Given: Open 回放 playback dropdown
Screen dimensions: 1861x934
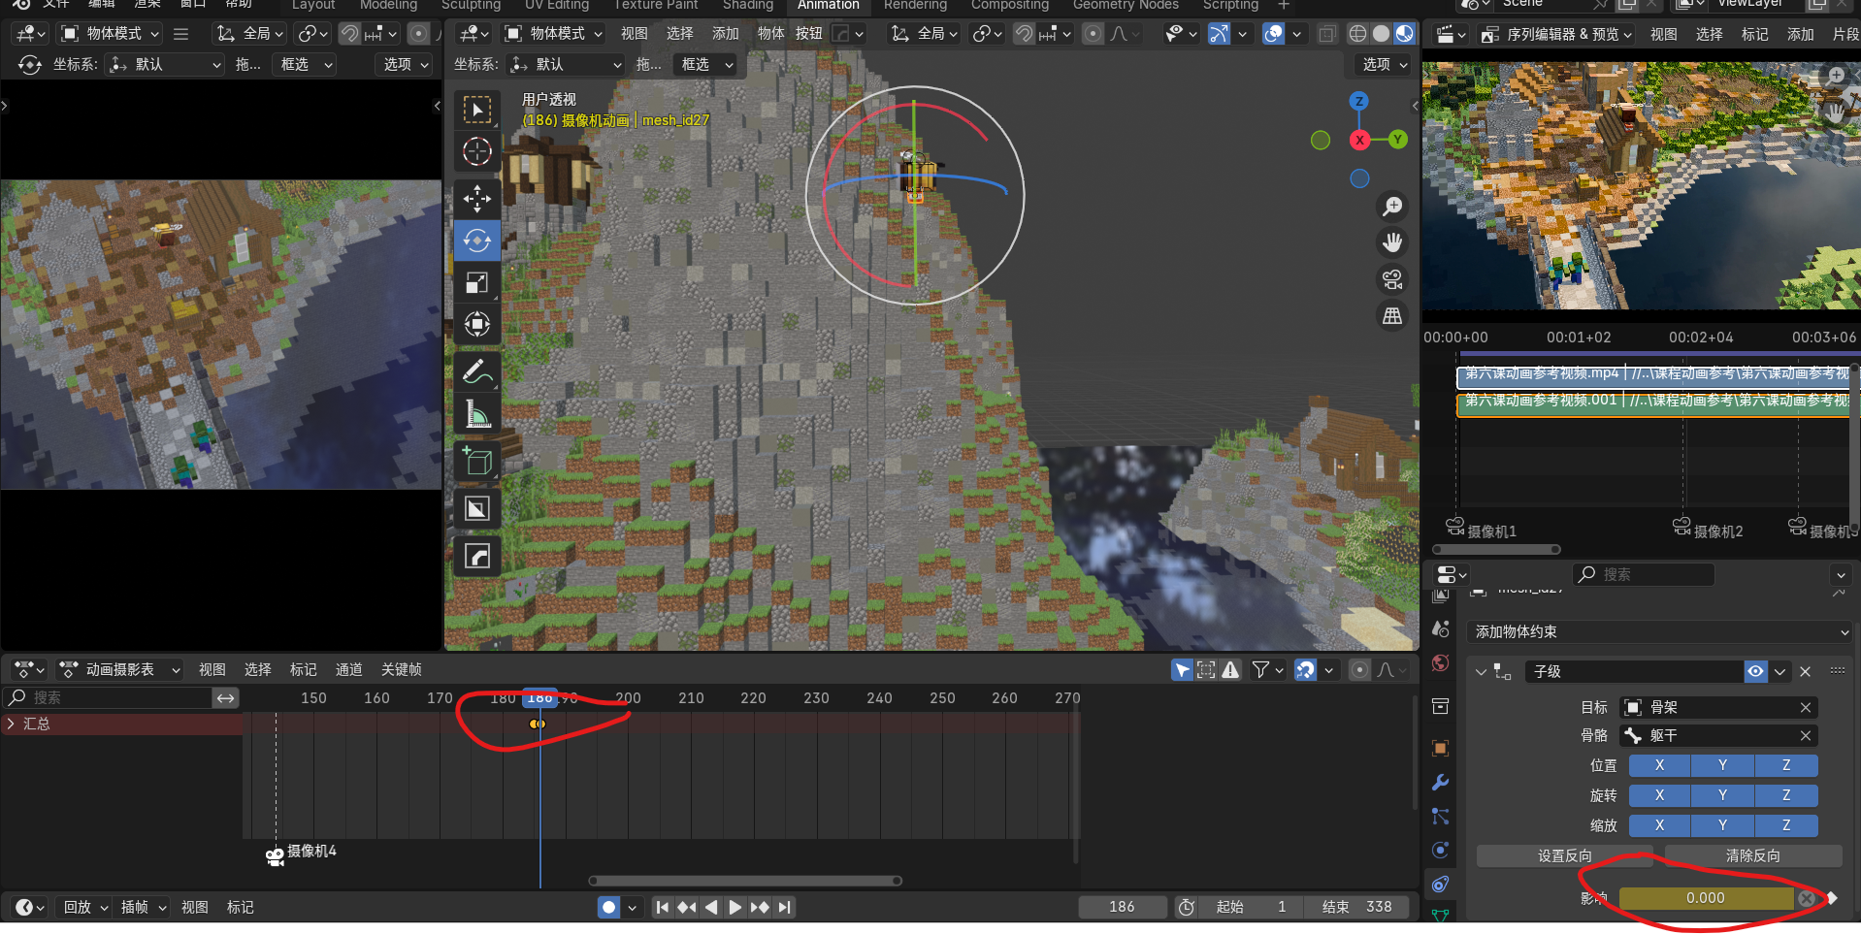Looking at the screenshot, I should [85, 907].
